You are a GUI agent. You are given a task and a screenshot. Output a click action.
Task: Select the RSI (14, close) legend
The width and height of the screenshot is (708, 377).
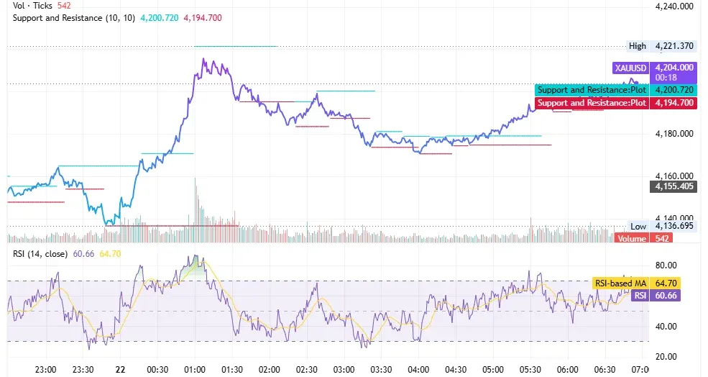(x=40, y=254)
